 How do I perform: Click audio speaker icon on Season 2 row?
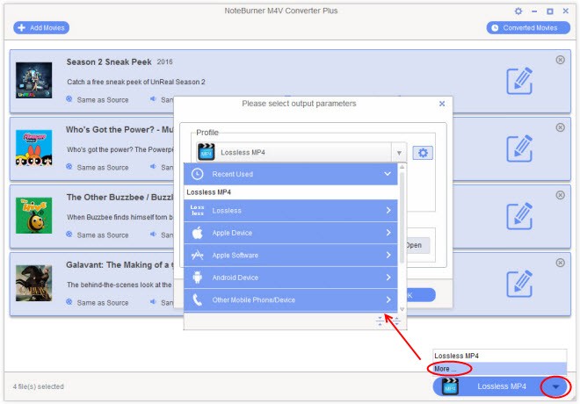(153, 99)
